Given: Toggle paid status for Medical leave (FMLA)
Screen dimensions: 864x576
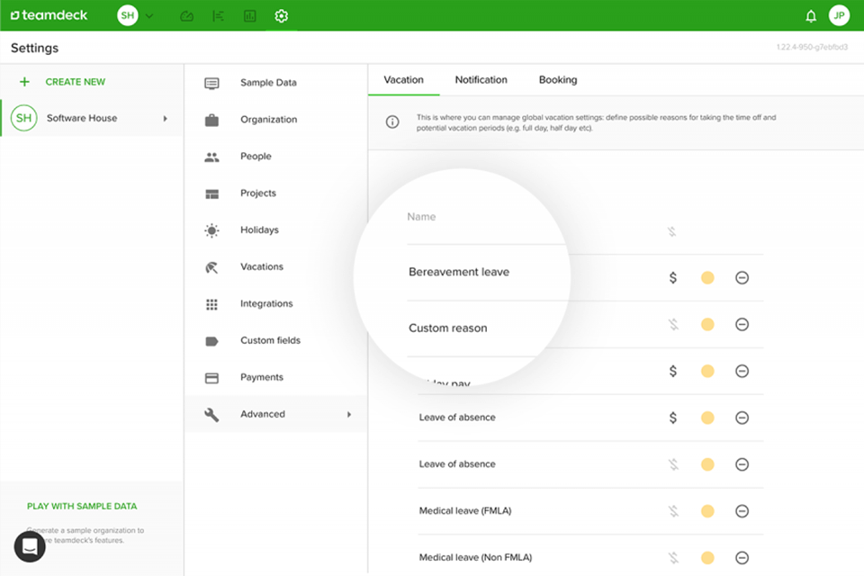Looking at the screenshot, I should pyautogui.click(x=673, y=511).
